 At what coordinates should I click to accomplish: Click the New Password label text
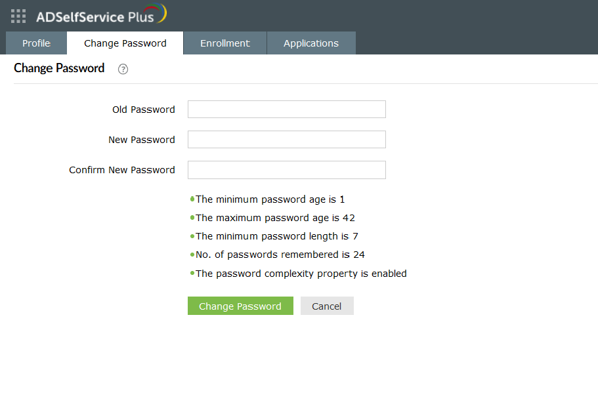click(142, 140)
